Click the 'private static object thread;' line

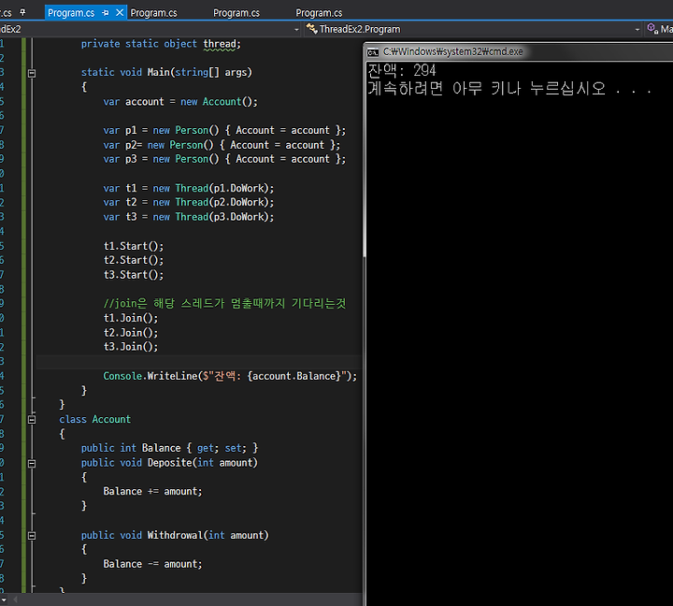pyautogui.click(x=161, y=44)
